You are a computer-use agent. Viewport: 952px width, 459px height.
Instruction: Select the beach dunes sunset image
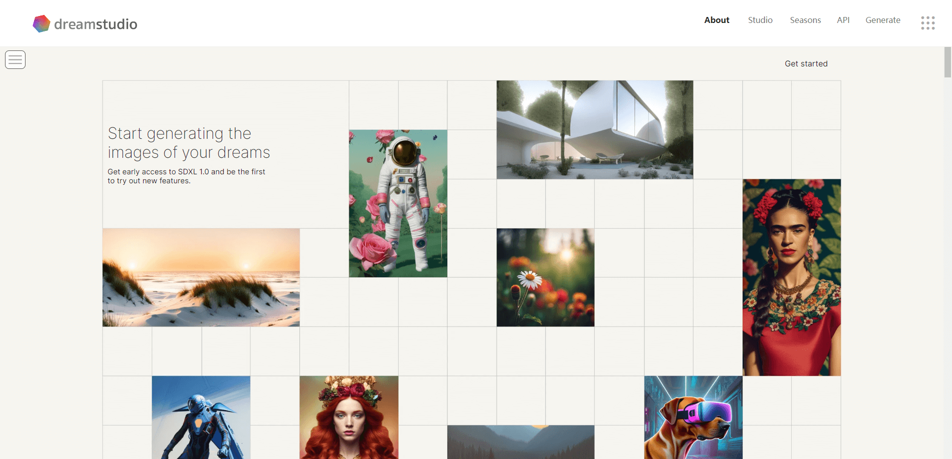(201, 278)
